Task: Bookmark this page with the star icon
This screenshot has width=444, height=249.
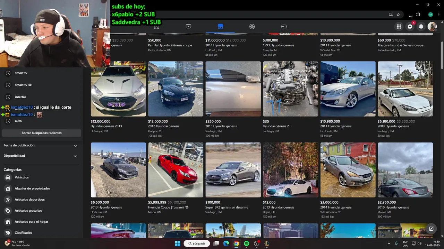Action: pos(398,15)
